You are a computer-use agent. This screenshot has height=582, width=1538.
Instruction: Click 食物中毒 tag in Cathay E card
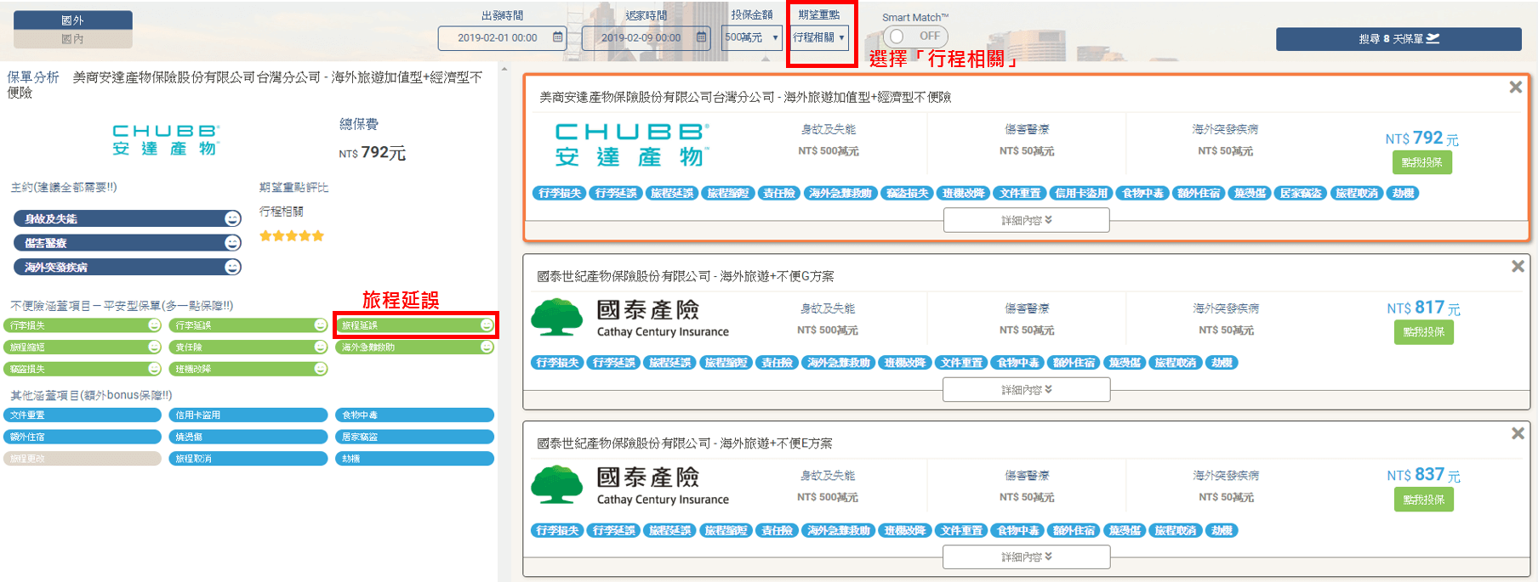(1018, 531)
